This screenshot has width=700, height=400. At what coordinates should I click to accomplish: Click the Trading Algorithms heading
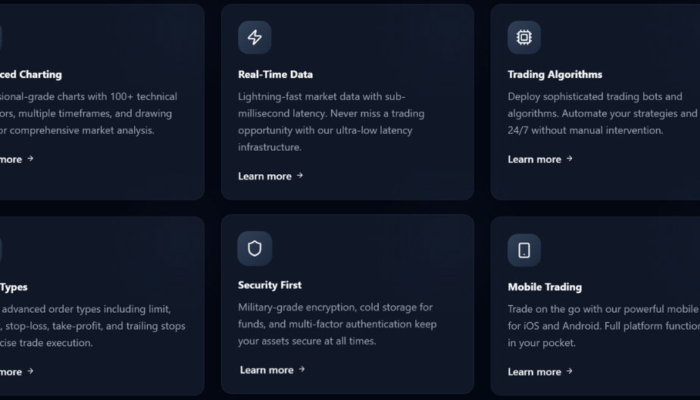tap(555, 74)
